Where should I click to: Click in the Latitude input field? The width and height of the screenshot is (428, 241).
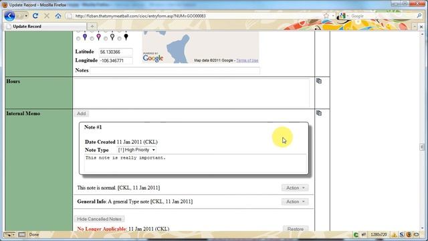[x=116, y=52]
